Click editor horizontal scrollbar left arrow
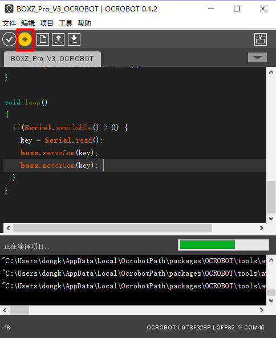 pyautogui.click(x=8, y=228)
